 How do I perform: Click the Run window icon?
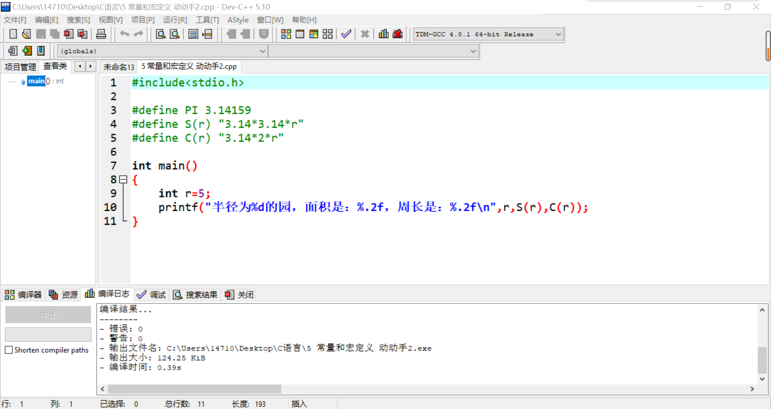pyautogui.click(x=300, y=34)
